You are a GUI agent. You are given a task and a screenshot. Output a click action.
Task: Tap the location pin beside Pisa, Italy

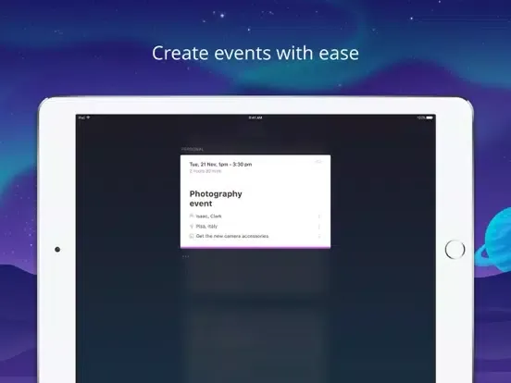coord(192,226)
